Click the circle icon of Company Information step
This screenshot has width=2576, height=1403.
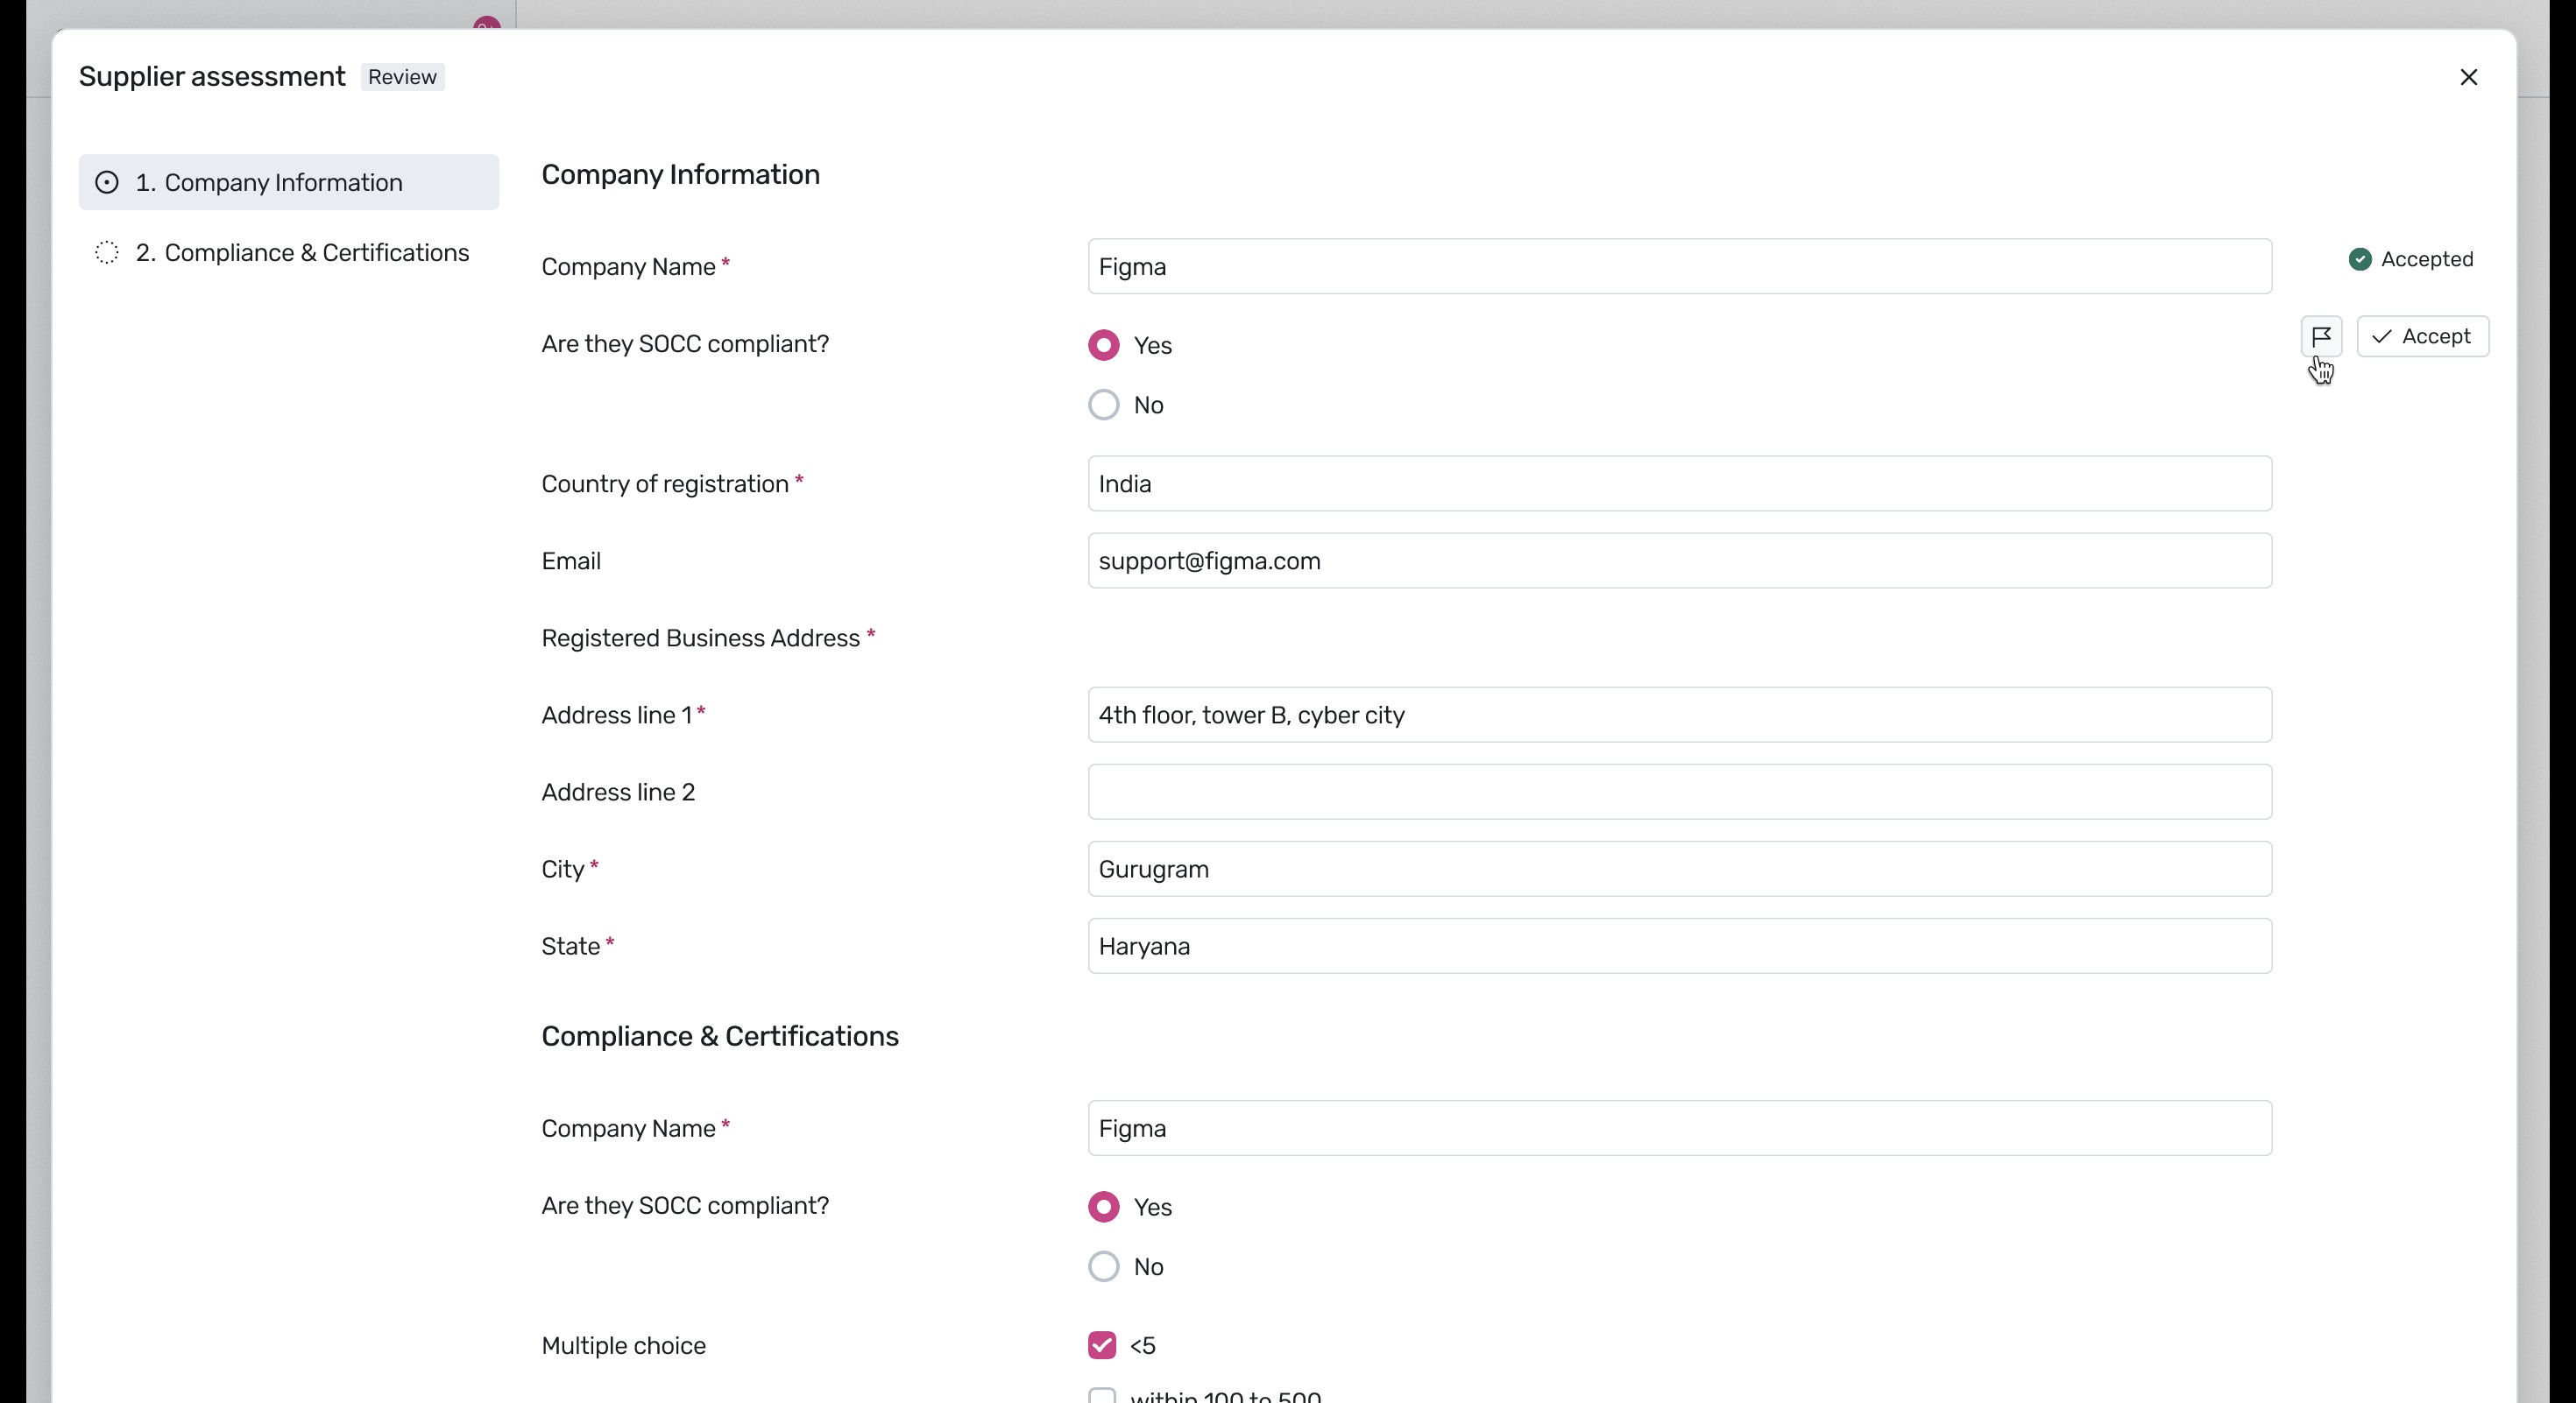coord(107,182)
